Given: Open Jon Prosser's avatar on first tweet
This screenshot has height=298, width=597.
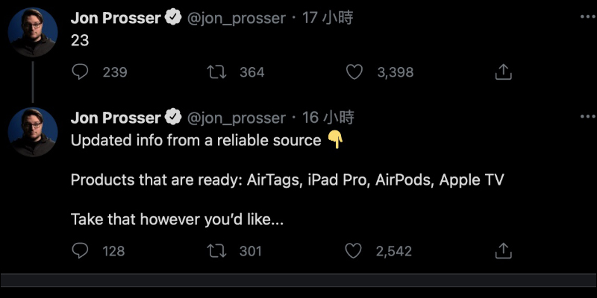Looking at the screenshot, I should (x=33, y=32).
